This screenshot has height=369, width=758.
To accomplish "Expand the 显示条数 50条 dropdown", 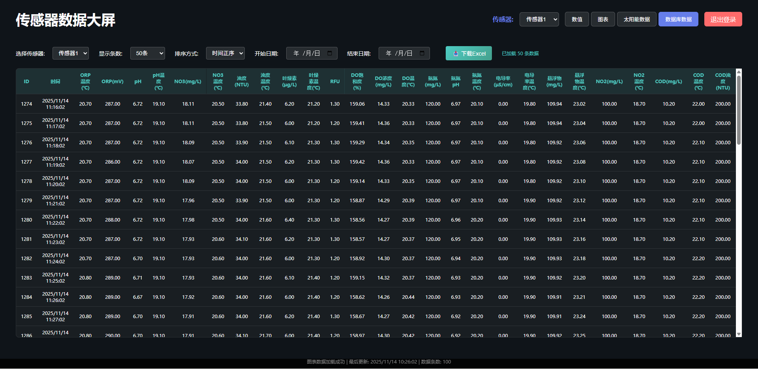I will point(147,53).
